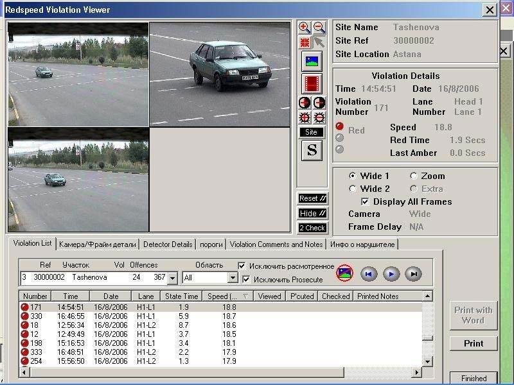Open Violation Comments and Notes tab
The height and width of the screenshot is (385, 514).
click(276, 244)
